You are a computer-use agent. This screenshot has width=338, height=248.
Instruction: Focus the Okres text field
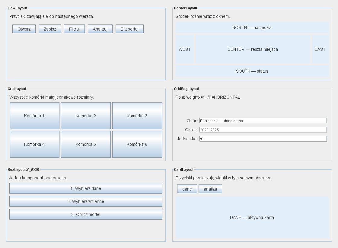[263, 130]
